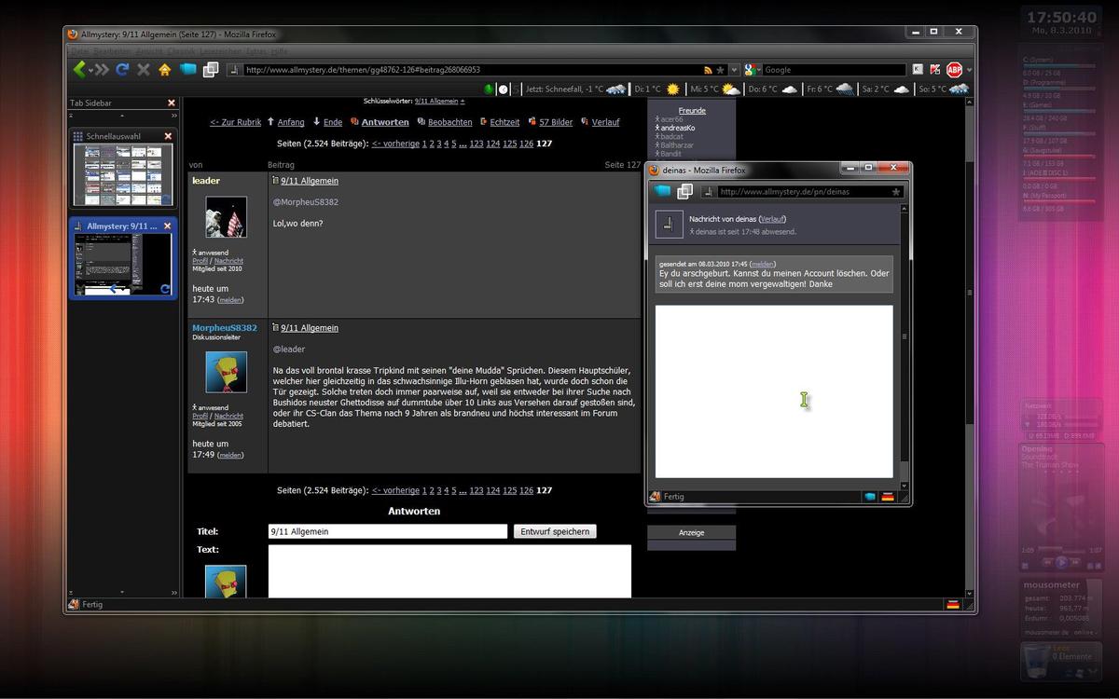Close the Tab Sidebar panel
Screen dimensions: 1119x699
pos(171,103)
